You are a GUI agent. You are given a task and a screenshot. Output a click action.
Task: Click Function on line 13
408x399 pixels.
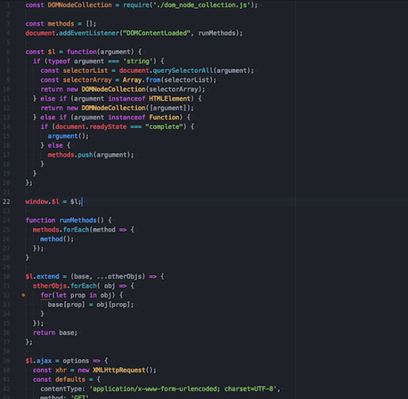click(x=164, y=118)
